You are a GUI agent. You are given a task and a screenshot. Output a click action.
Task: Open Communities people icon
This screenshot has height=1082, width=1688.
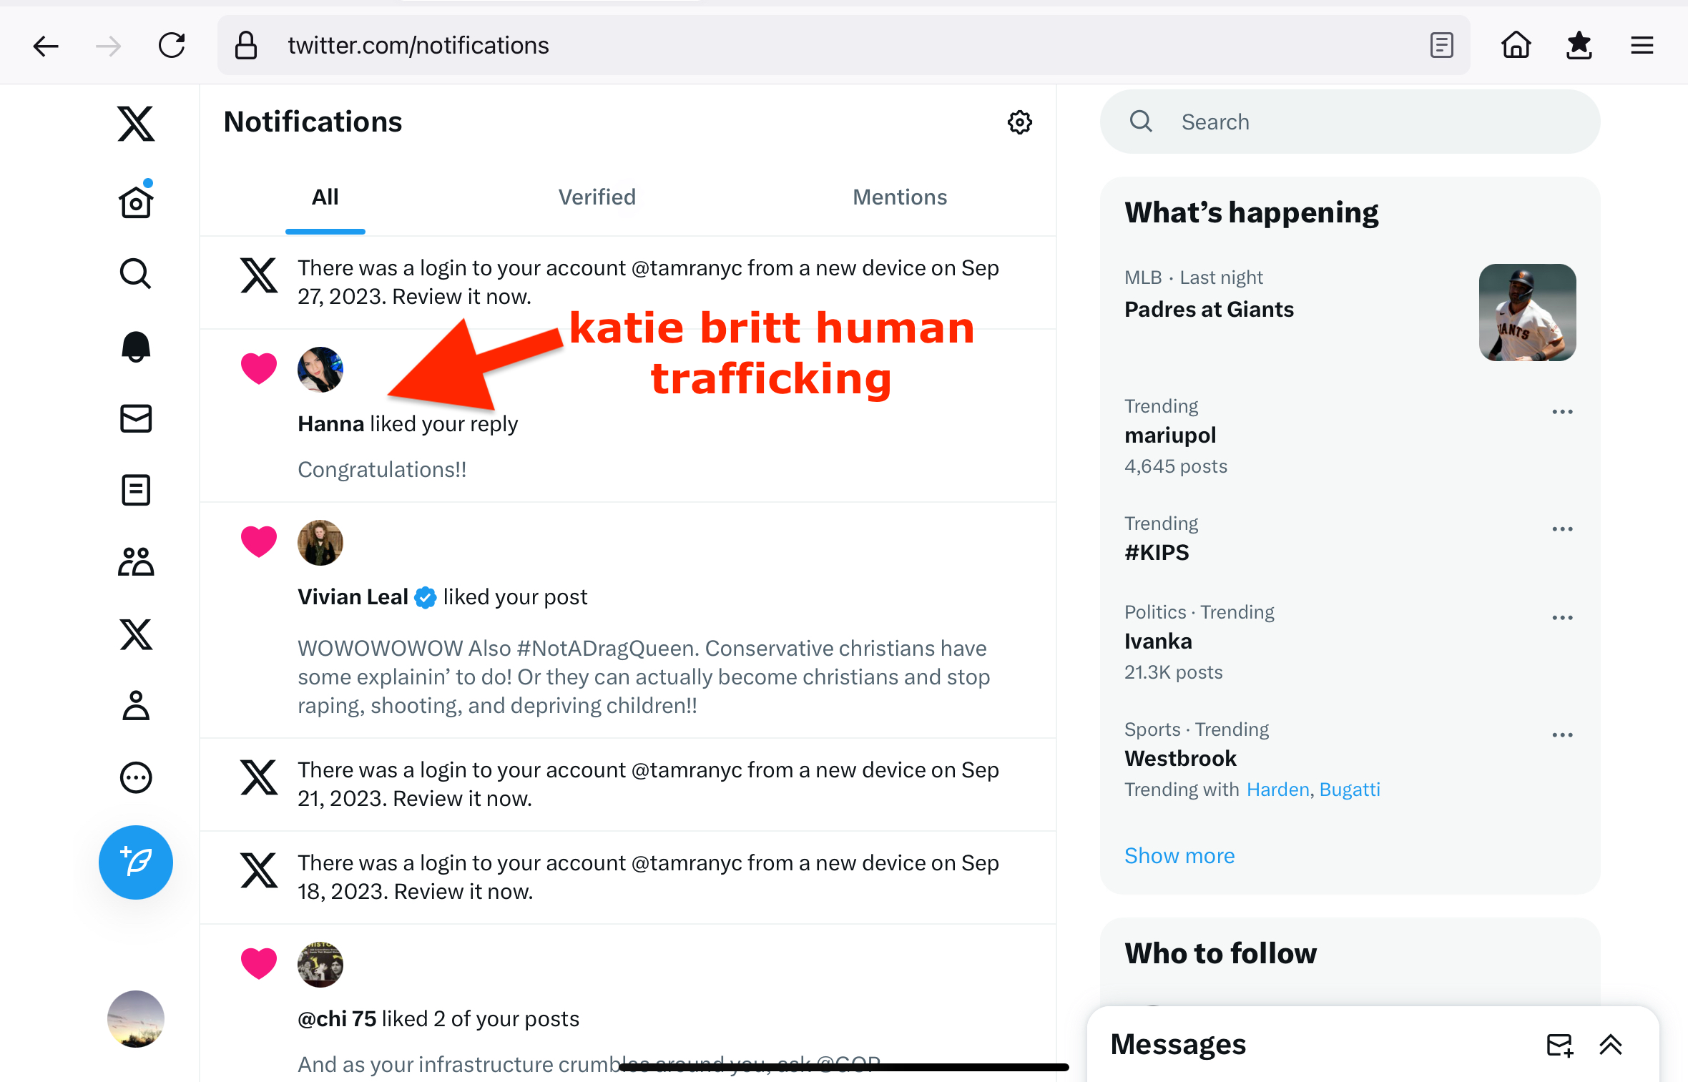[136, 562]
